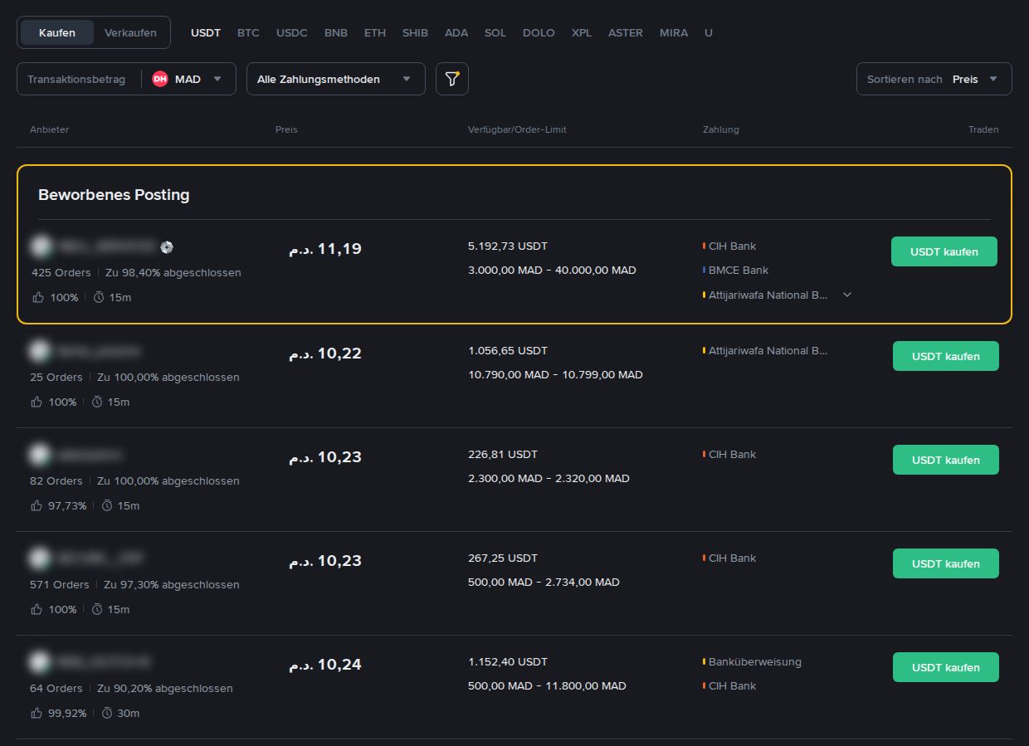
Task: Open the filter funnel icon
Action: (452, 79)
